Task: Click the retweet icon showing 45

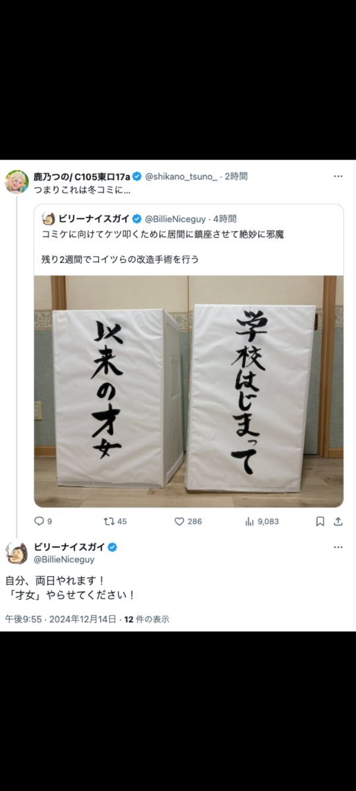Action: pos(109,521)
